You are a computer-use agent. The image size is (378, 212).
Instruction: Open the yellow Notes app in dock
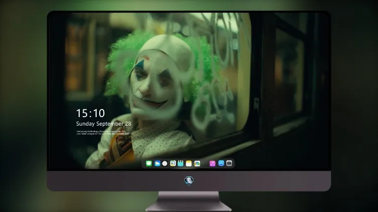click(189, 163)
